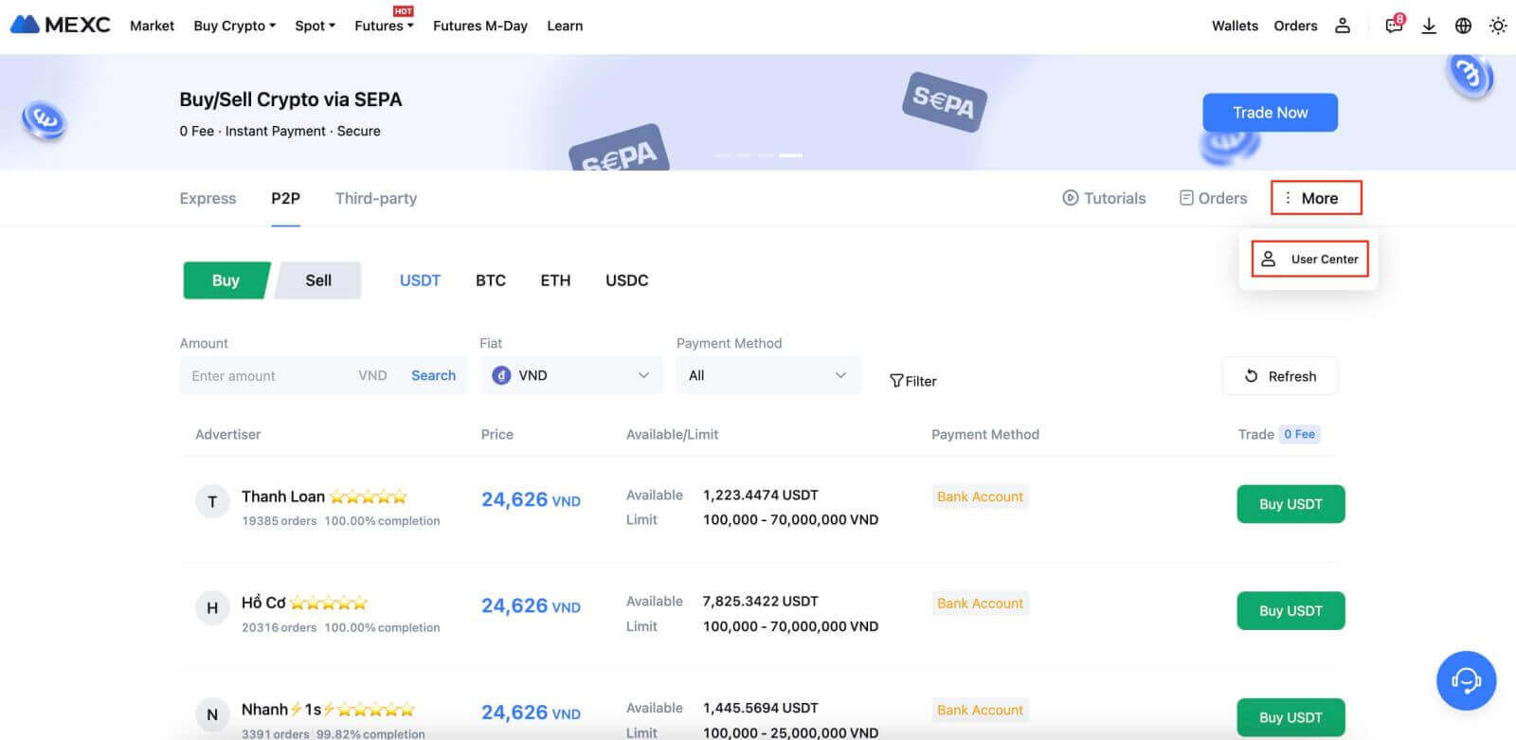Expand the Spot menu
1516x740 pixels.
(x=315, y=26)
